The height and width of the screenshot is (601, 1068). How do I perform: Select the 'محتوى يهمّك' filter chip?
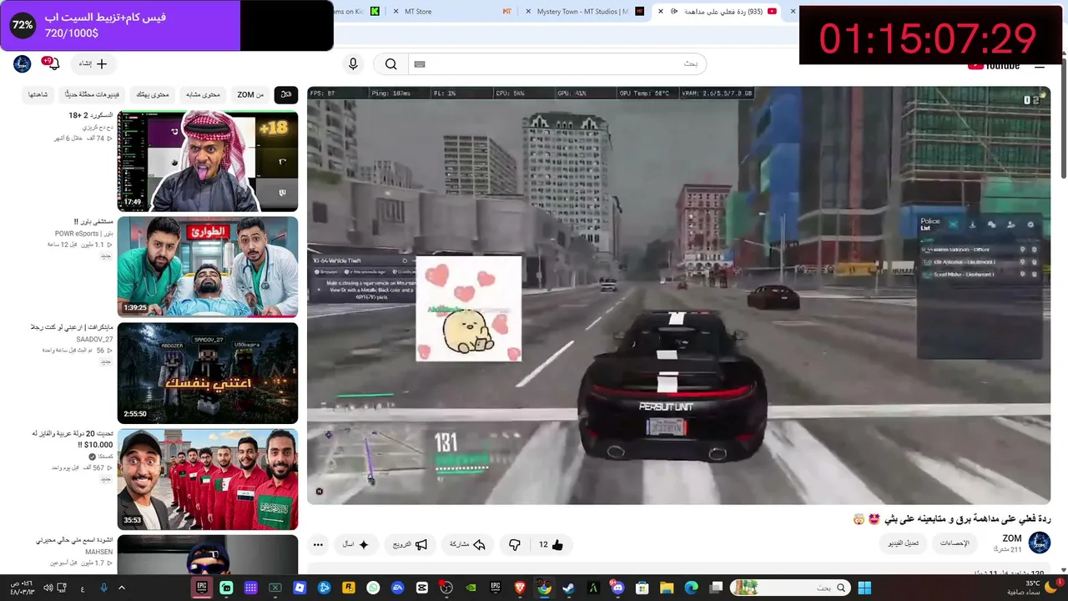coord(153,94)
